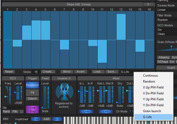Select Continous from the popup menu

154,76
